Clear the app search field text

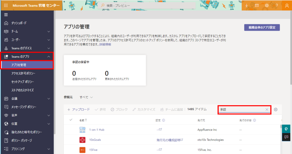(x=267, y=109)
